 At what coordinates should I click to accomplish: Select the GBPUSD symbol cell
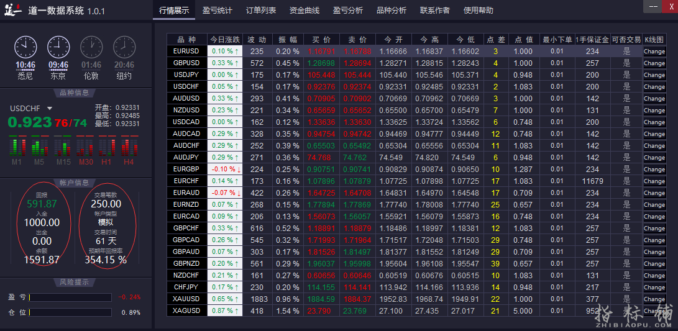tap(187, 63)
